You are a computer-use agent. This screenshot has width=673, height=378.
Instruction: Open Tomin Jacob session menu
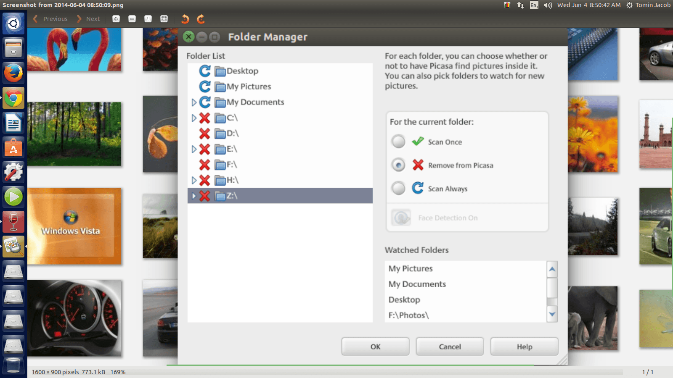tap(648, 5)
